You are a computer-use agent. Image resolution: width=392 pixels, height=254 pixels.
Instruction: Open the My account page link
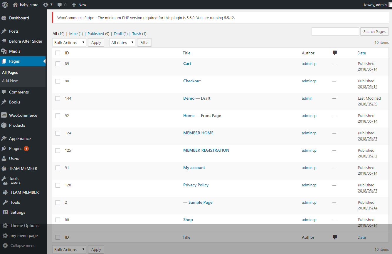194,168
